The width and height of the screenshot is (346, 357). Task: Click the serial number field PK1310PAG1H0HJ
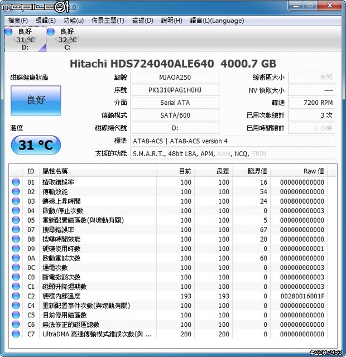click(175, 90)
